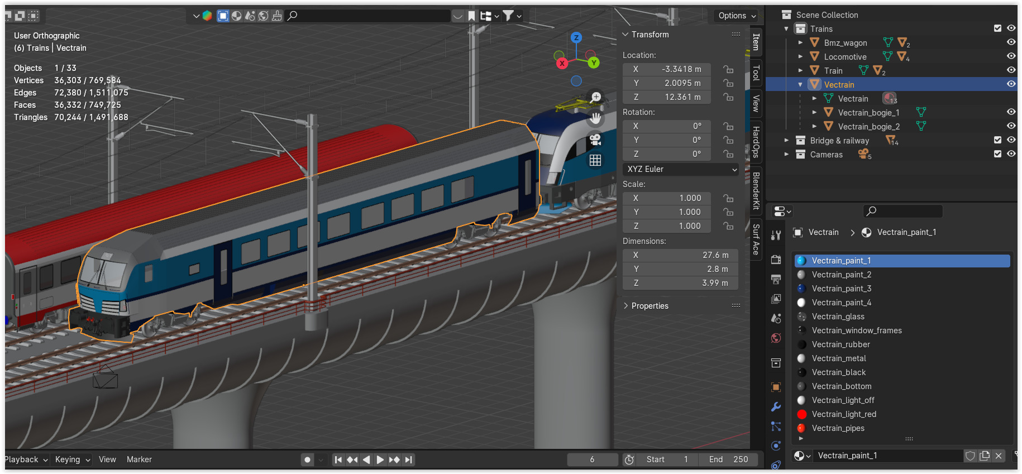Viewport: 1022px width, 474px height.
Task: Hide Bmz_wagon with its eye icon
Action: (x=1011, y=42)
